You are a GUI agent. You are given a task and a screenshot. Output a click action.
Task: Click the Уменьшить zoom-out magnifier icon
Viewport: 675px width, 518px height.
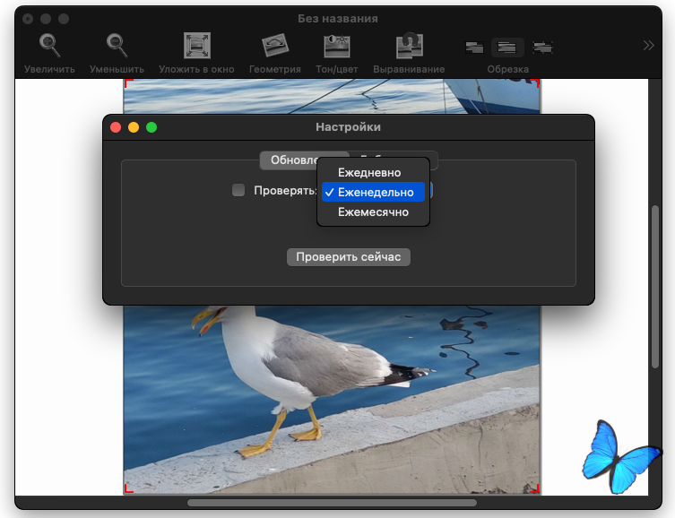(x=117, y=44)
